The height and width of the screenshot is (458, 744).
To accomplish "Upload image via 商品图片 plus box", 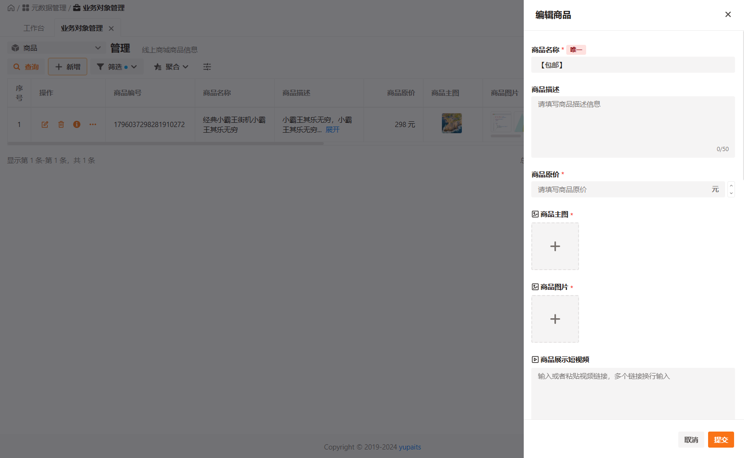I will [x=555, y=319].
